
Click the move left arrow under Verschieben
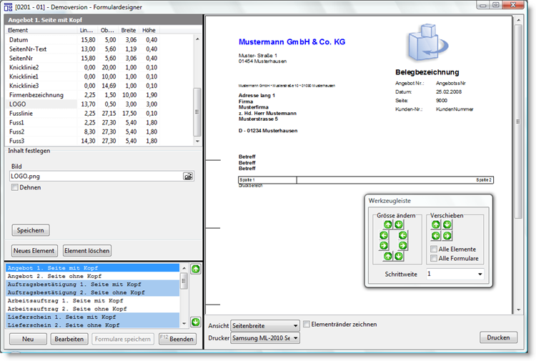(x=435, y=235)
